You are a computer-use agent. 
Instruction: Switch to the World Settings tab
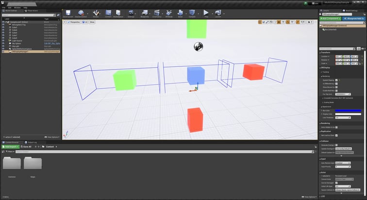click(350, 10)
